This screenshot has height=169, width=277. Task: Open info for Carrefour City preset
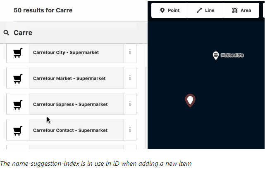pyautogui.click(x=130, y=52)
